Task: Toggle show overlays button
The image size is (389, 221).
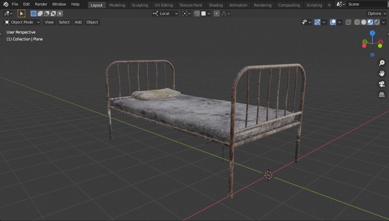Action: (x=333, y=22)
